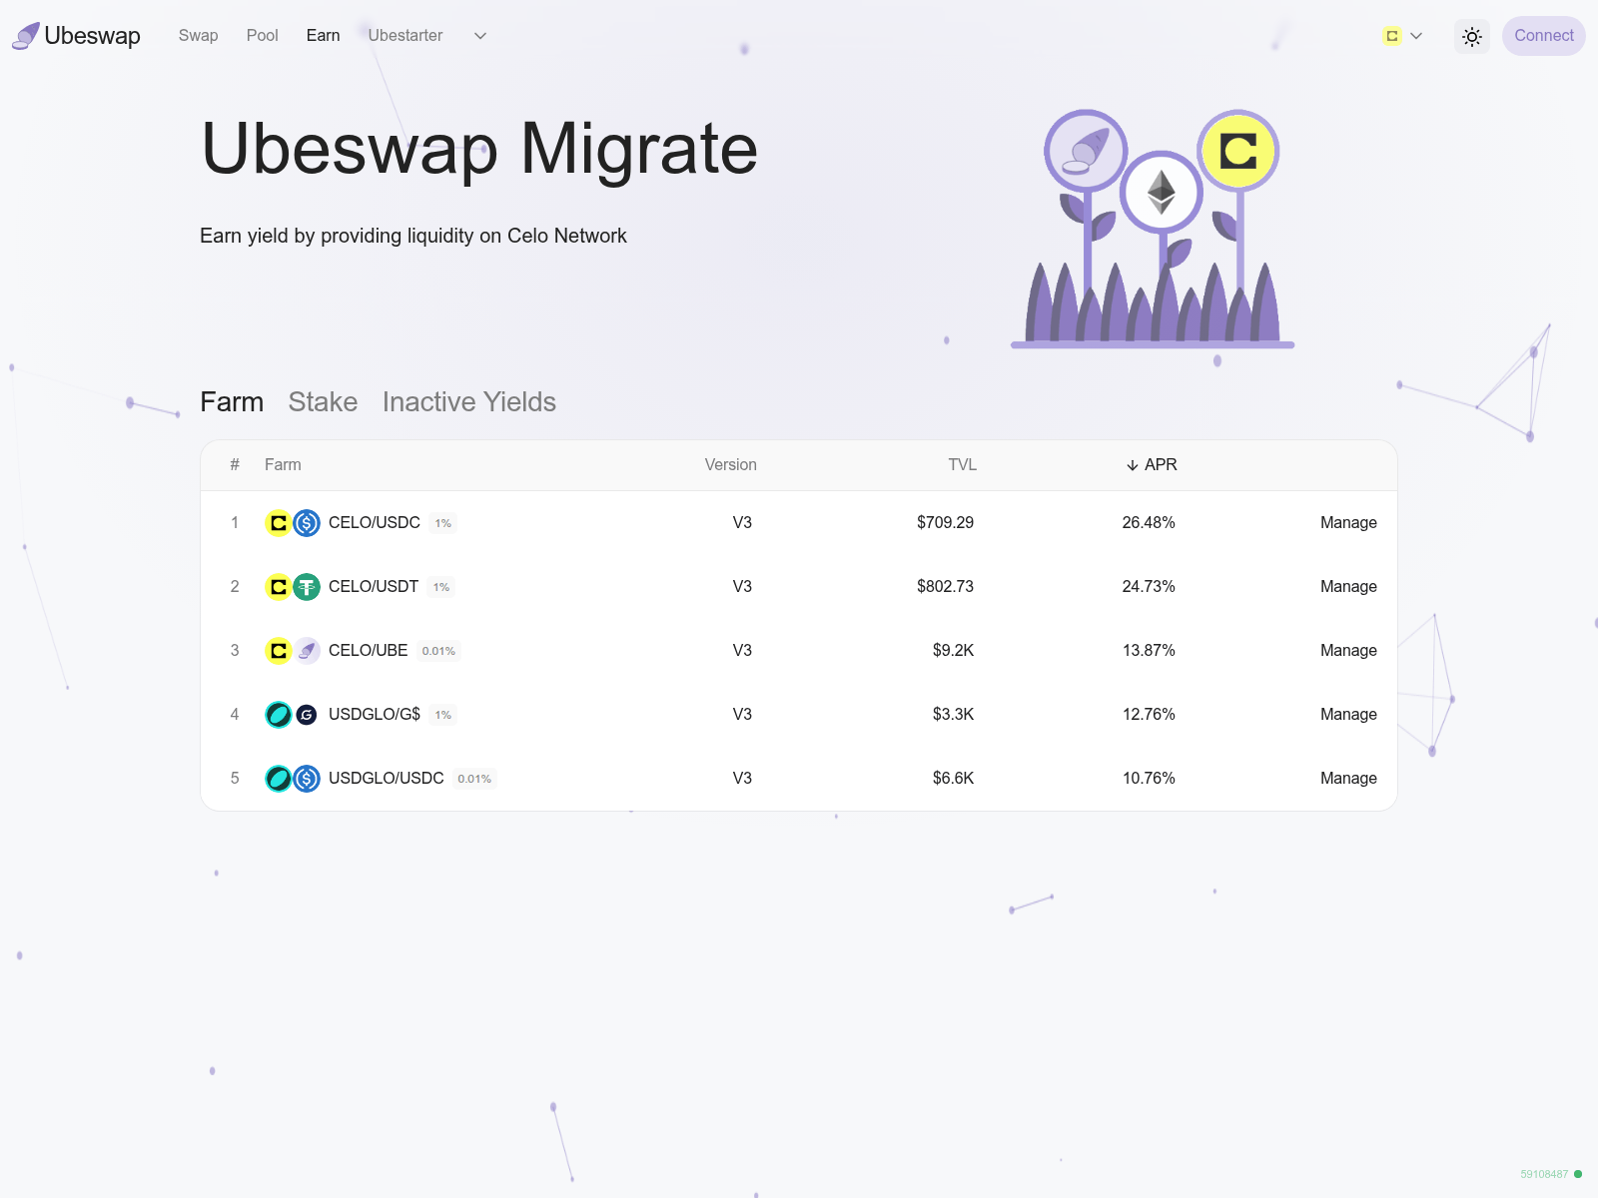The image size is (1598, 1198).
Task: Click the 0.01% fee badge on USDGLO/USDC
Action: [474, 779]
